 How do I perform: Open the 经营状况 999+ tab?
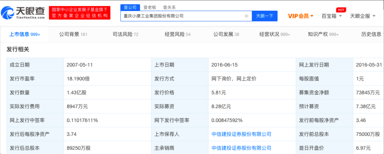[x=275, y=34]
